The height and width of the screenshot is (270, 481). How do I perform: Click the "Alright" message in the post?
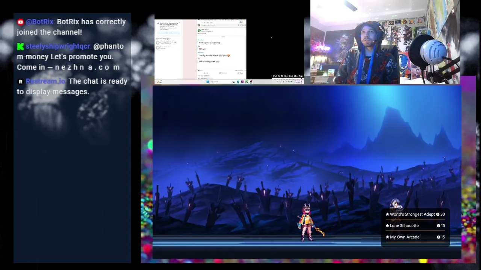click(x=202, y=49)
